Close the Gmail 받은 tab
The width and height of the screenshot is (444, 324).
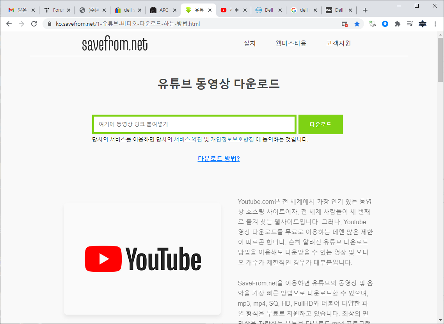pyautogui.click(x=33, y=10)
